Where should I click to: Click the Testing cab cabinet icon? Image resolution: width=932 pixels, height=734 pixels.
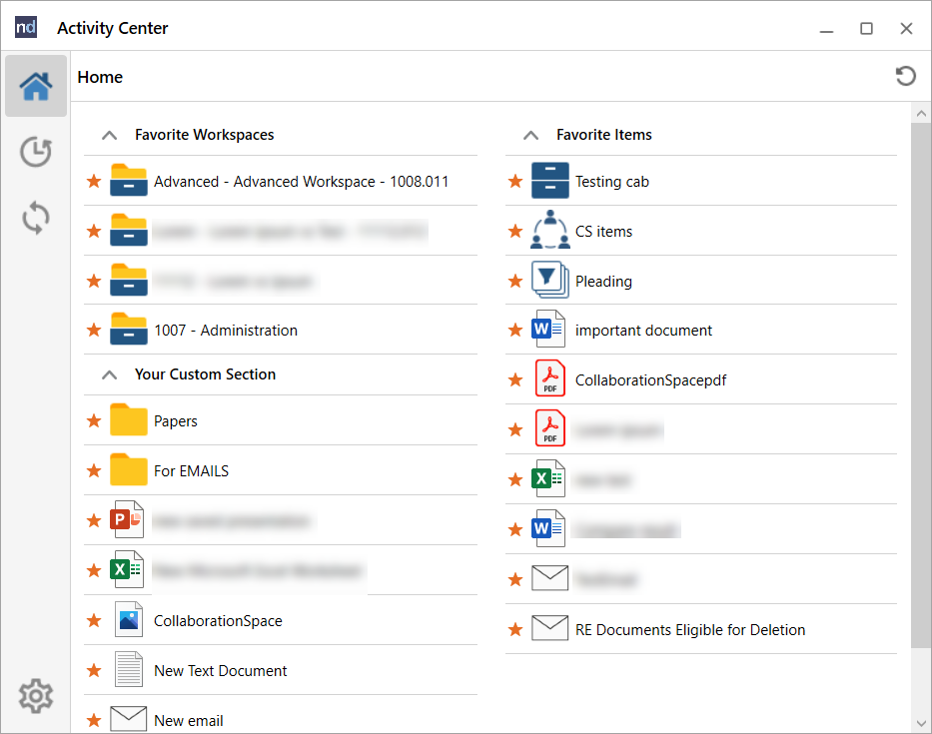pyautogui.click(x=548, y=181)
